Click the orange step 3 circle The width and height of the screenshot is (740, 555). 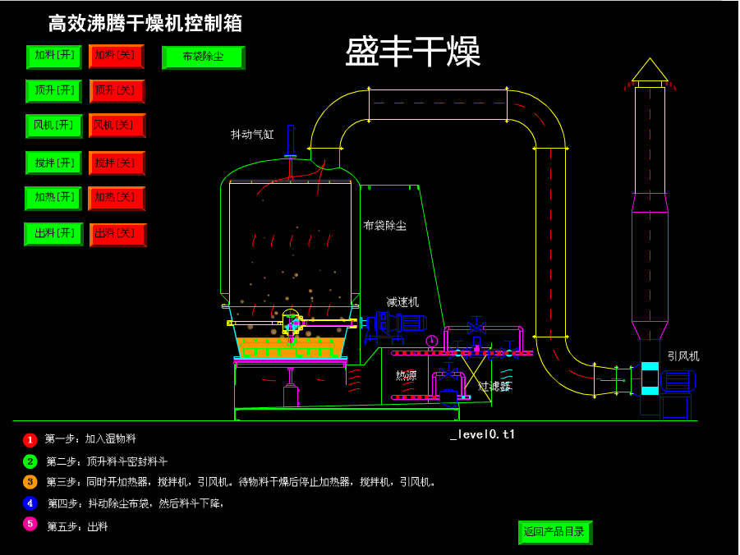[x=30, y=482]
